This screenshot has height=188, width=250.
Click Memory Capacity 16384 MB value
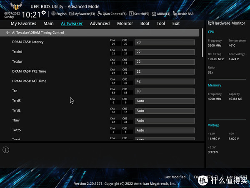(235, 99)
